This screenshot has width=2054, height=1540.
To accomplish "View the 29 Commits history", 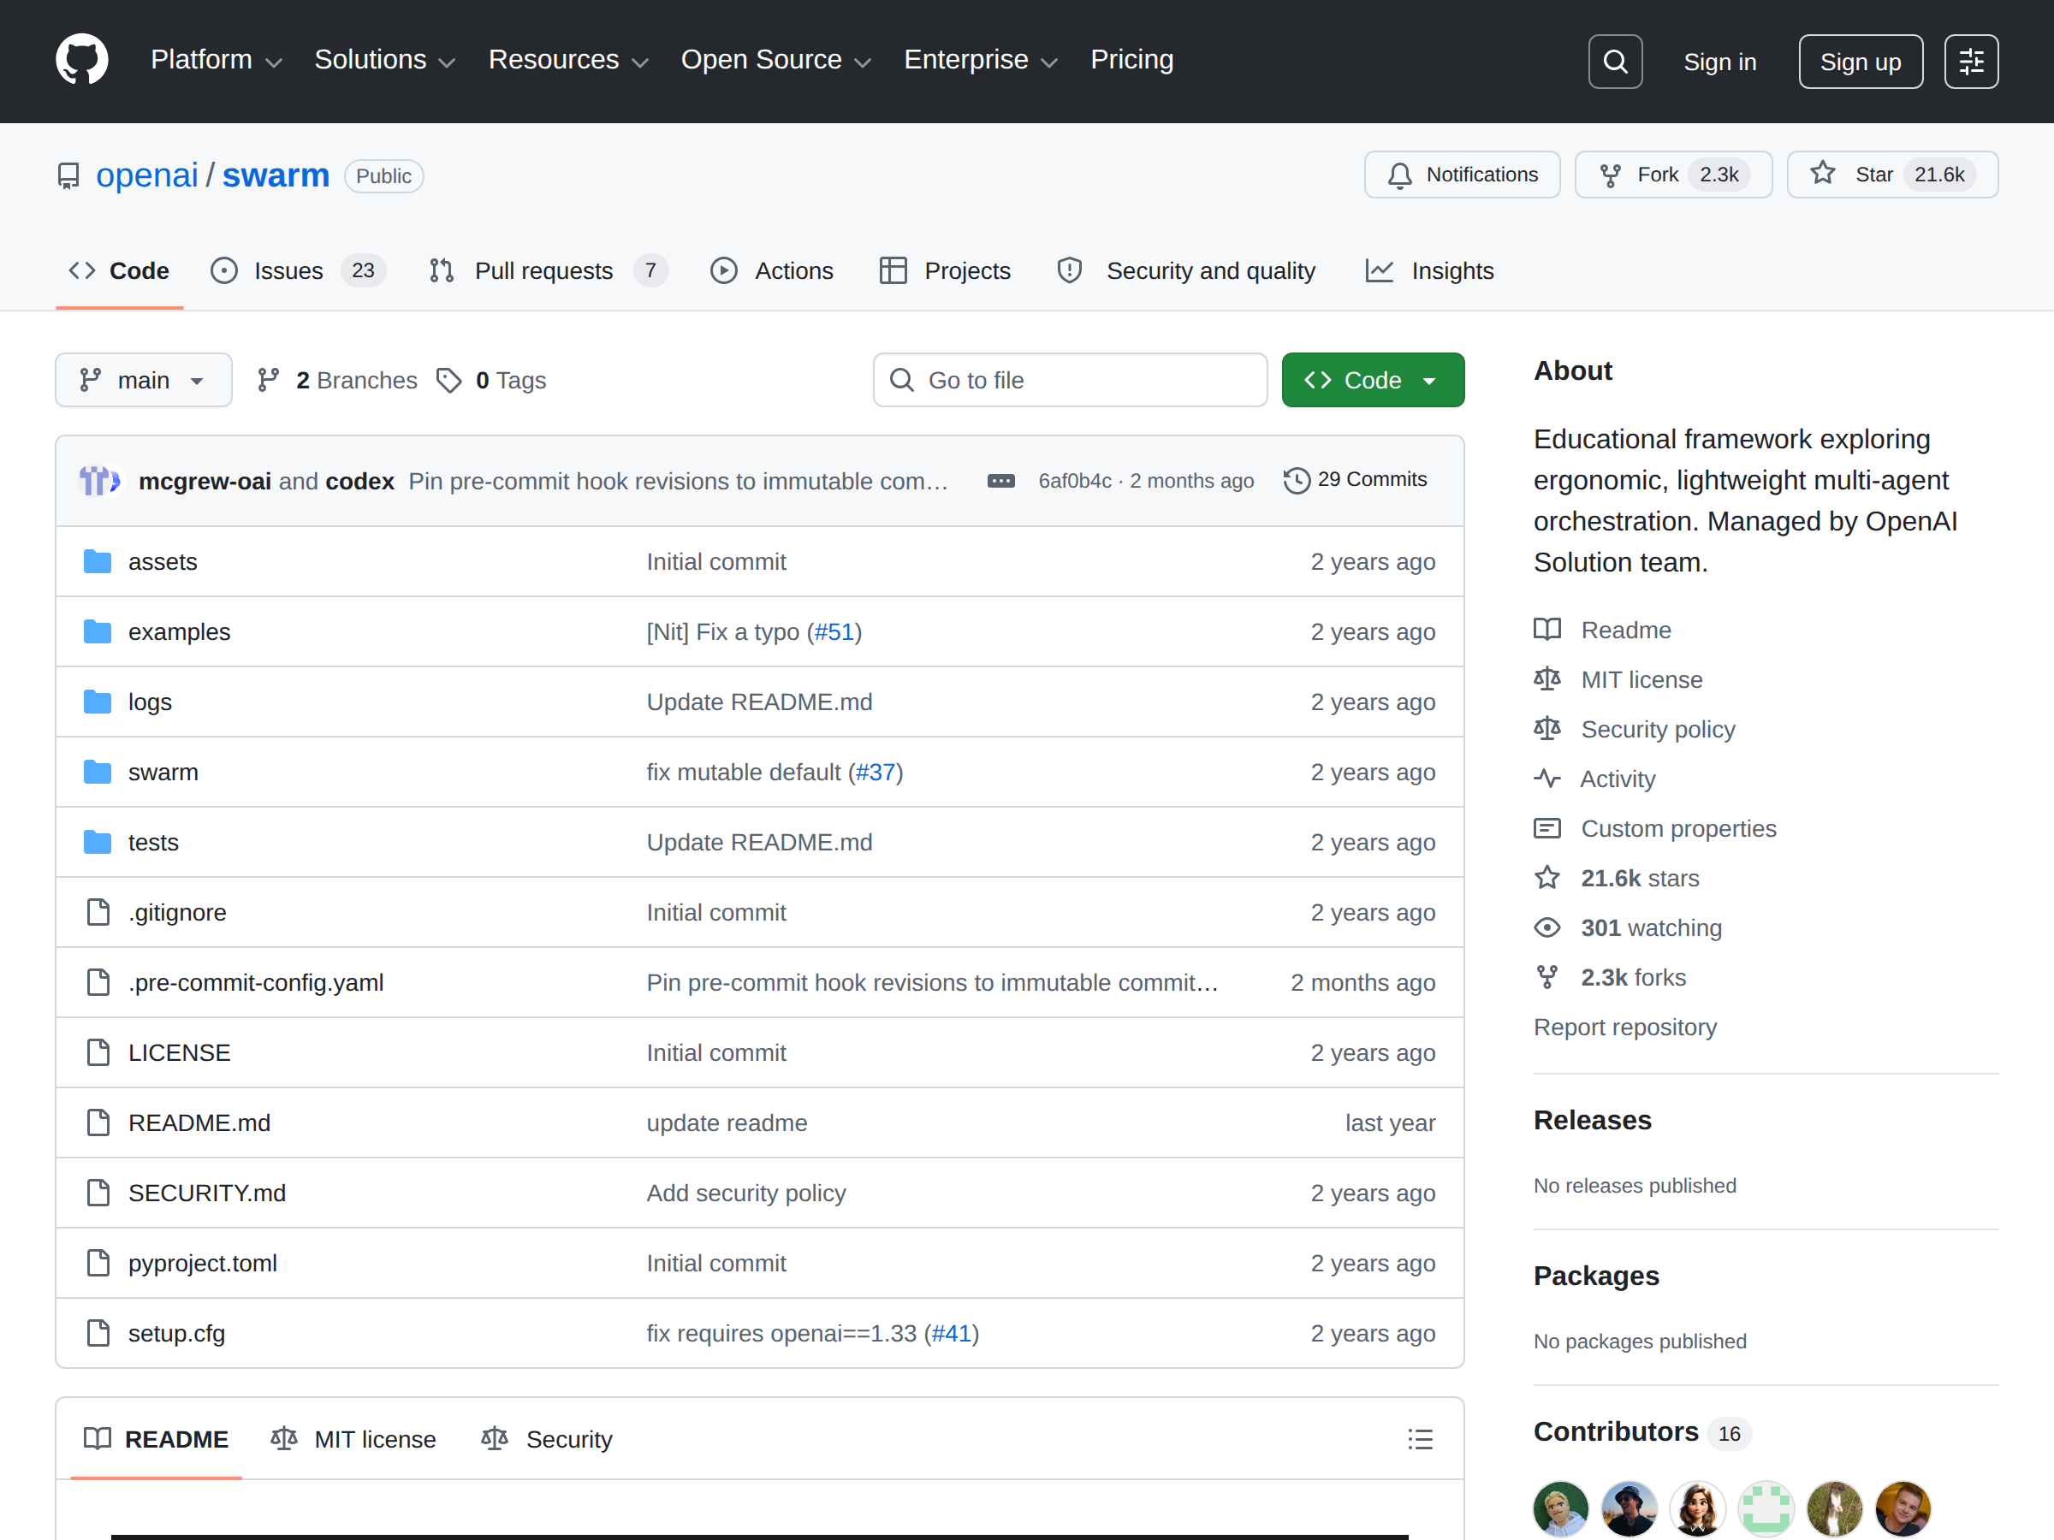I will pyautogui.click(x=1356, y=480).
